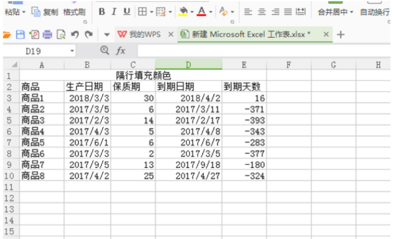394x239 pixels.
Task: Open borders dropdown arrow
Action: pyautogui.click(x=151, y=12)
